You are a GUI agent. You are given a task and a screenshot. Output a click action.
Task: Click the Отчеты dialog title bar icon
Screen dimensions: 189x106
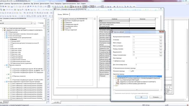(55, 9)
